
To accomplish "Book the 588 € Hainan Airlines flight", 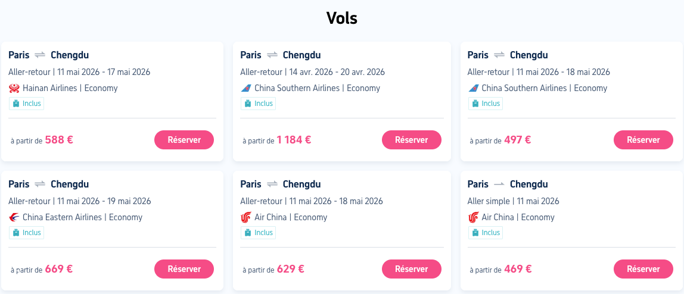I will pyautogui.click(x=184, y=140).
